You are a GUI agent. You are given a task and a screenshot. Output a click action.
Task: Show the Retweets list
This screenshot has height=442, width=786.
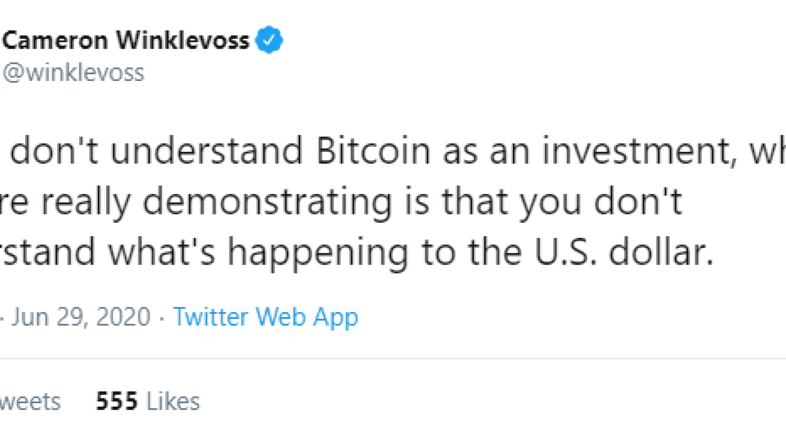pyautogui.click(x=30, y=401)
